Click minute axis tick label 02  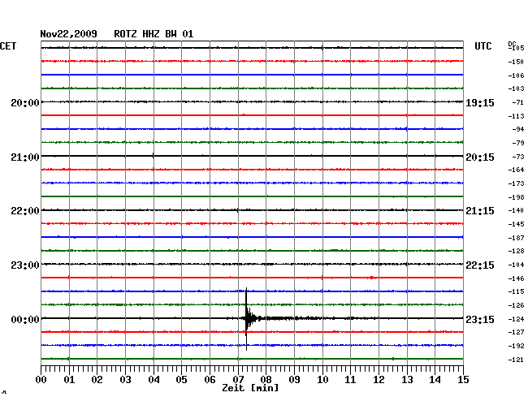[97, 380]
